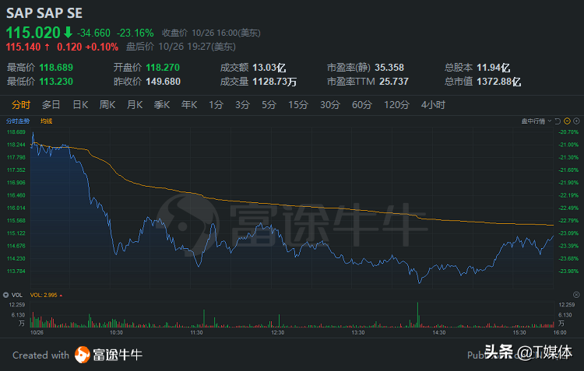
Task: Select the 120分 interval
Action: pos(396,105)
